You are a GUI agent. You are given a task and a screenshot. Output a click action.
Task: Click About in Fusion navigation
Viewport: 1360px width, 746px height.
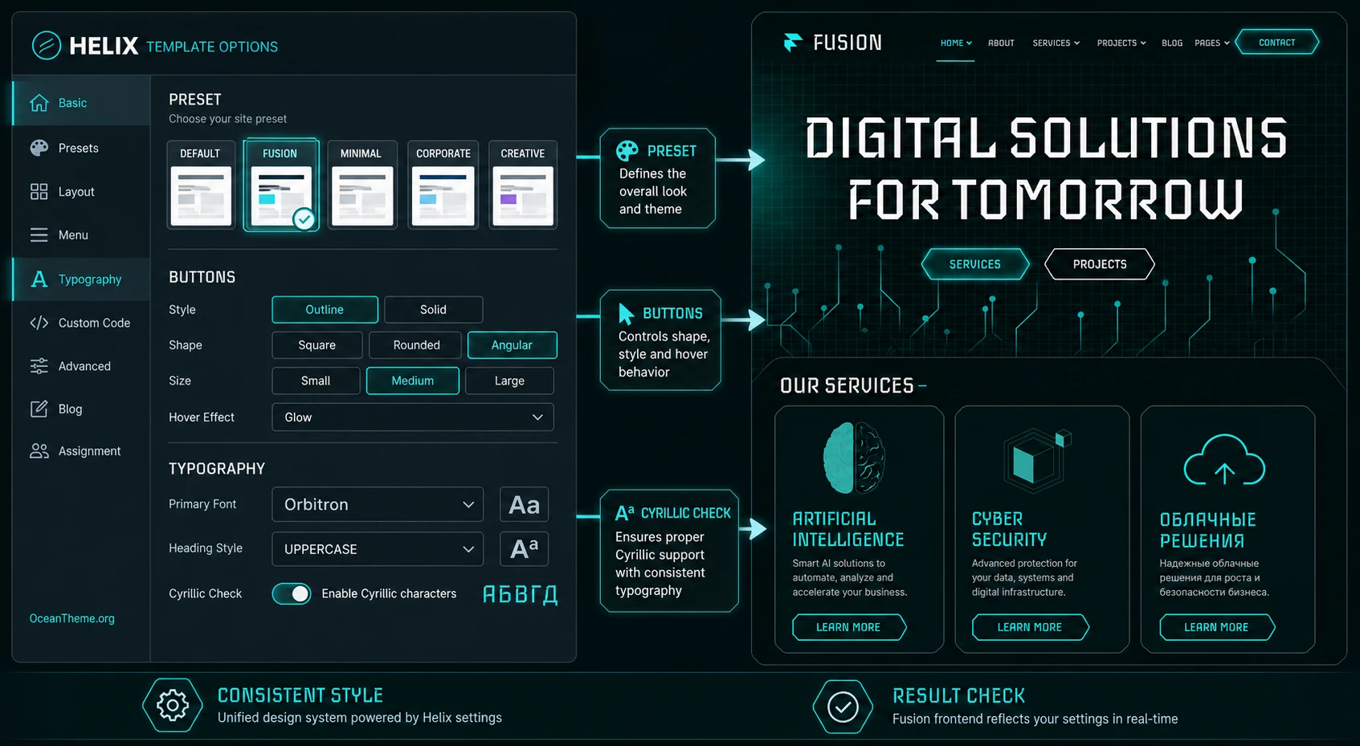(x=1001, y=43)
